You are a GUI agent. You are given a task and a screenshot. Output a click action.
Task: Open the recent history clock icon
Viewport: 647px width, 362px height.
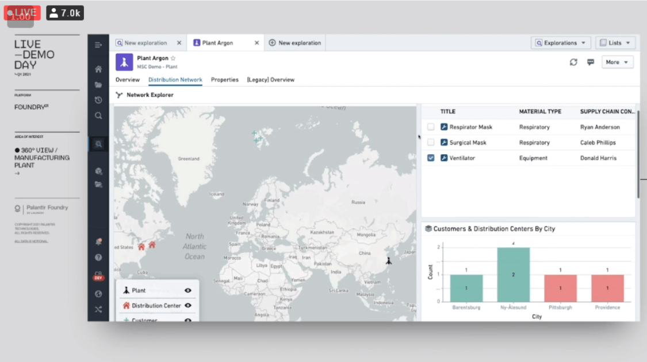point(98,100)
